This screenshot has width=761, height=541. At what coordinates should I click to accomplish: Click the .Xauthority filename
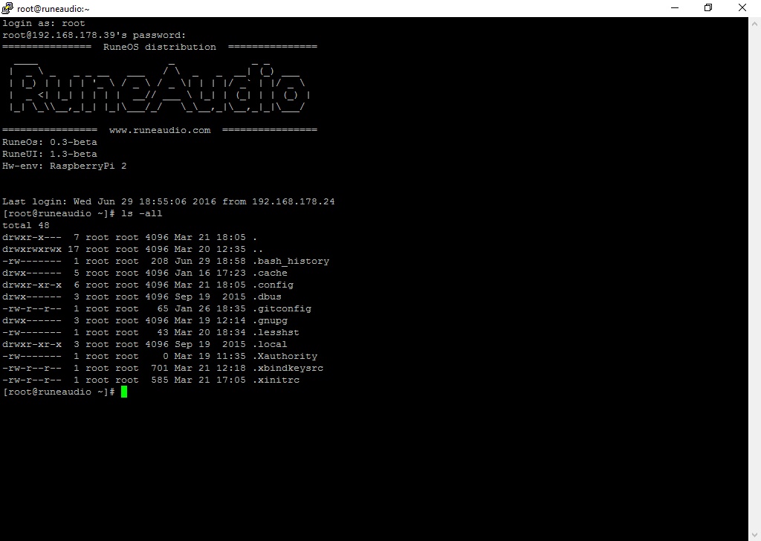pos(285,356)
